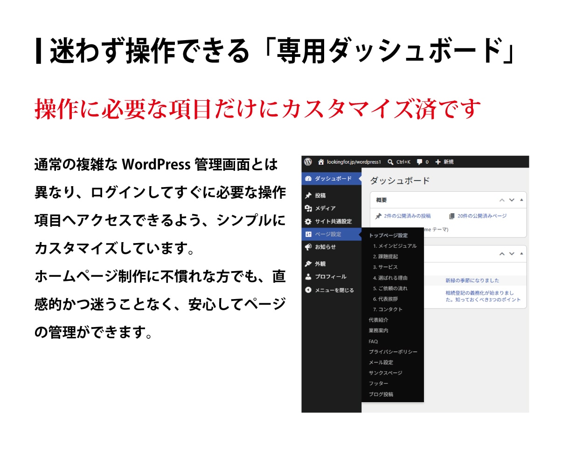Click the サイト共通設定 gear icon
569x474 pixels.
click(308, 222)
